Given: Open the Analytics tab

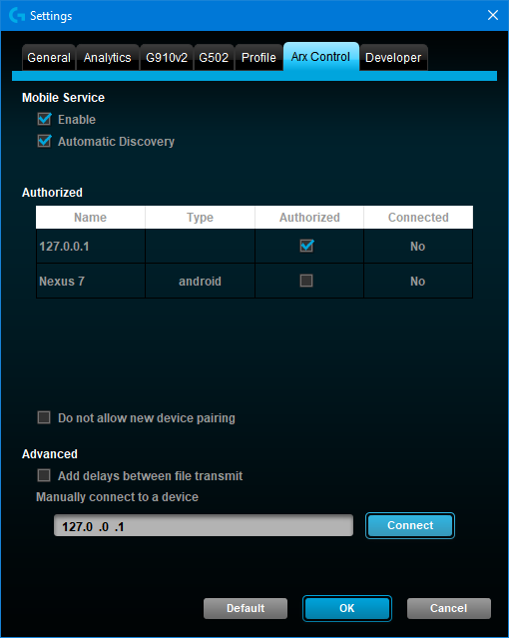Looking at the screenshot, I should click(x=108, y=57).
